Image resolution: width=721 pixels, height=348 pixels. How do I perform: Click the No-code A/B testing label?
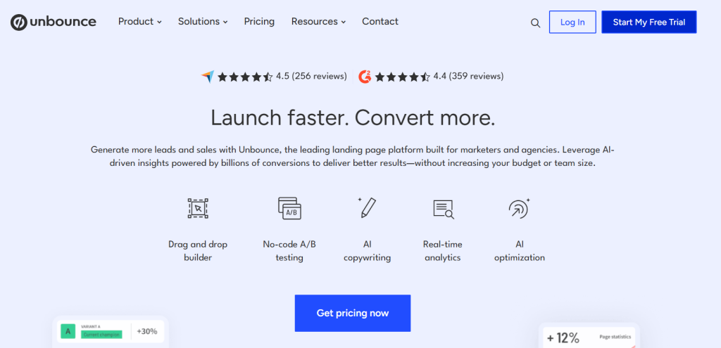(289, 251)
